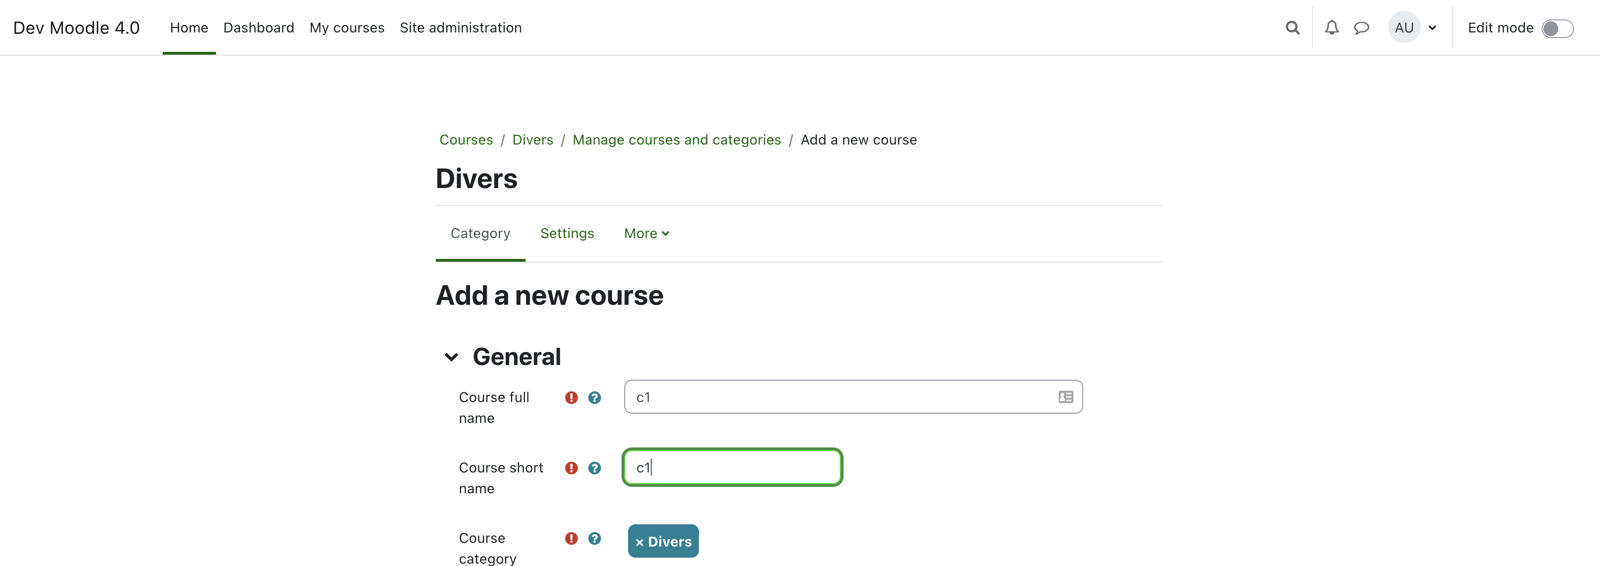The height and width of the screenshot is (566, 1600).
Task: Focus the Course full name field
Action: [853, 396]
